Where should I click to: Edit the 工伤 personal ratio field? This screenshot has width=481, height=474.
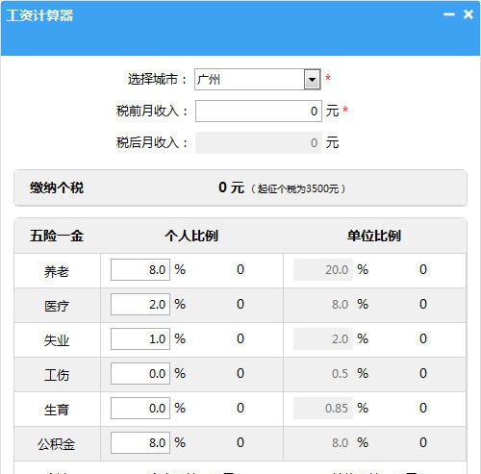140,373
